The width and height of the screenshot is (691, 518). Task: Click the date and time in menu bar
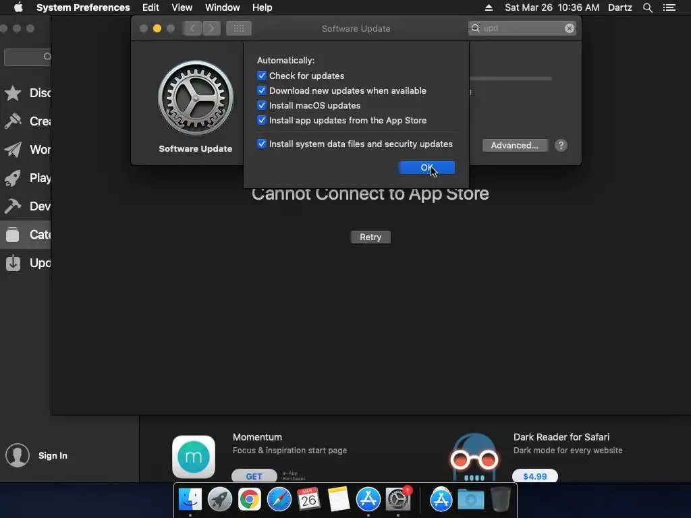pos(552,7)
